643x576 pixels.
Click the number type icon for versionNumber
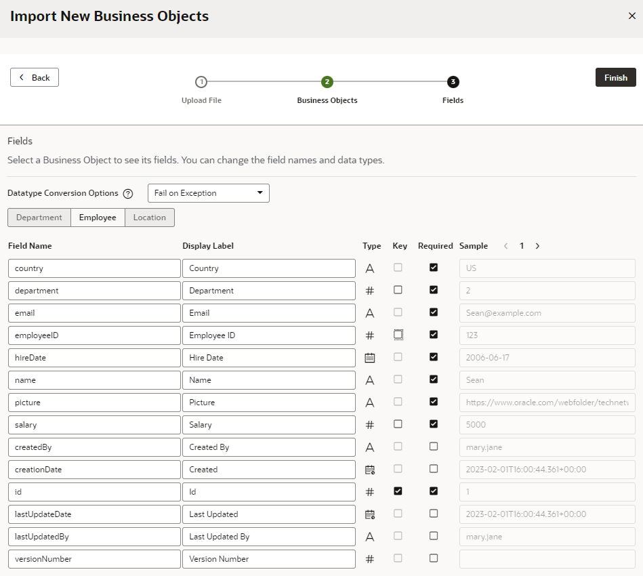pyautogui.click(x=369, y=558)
